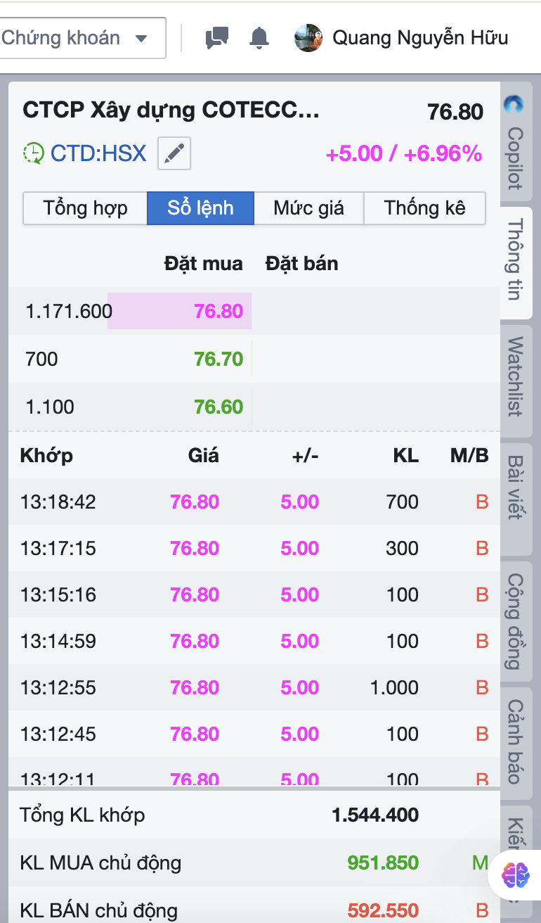Click the green clock icon beside CTD:HSX

pos(33,153)
